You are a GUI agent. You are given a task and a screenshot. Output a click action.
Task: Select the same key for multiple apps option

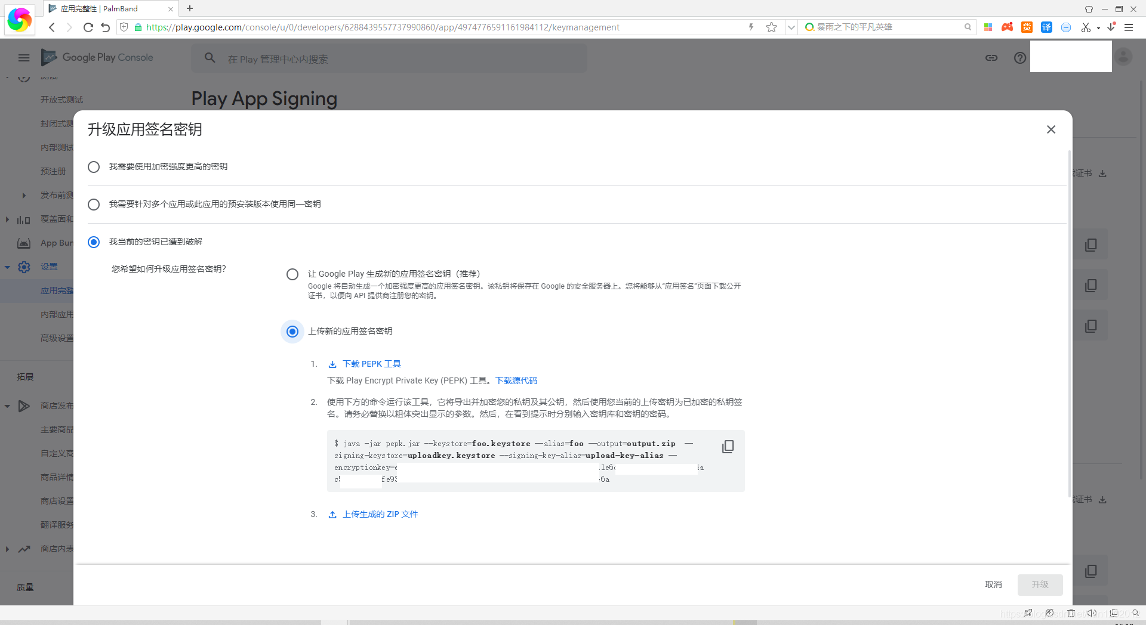tap(94, 205)
